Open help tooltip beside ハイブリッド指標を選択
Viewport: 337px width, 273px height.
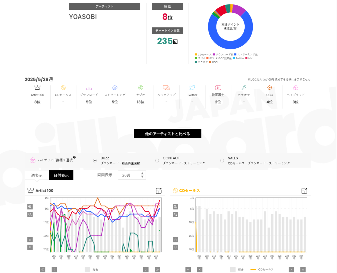pyautogui.click(x=74, y=157)
